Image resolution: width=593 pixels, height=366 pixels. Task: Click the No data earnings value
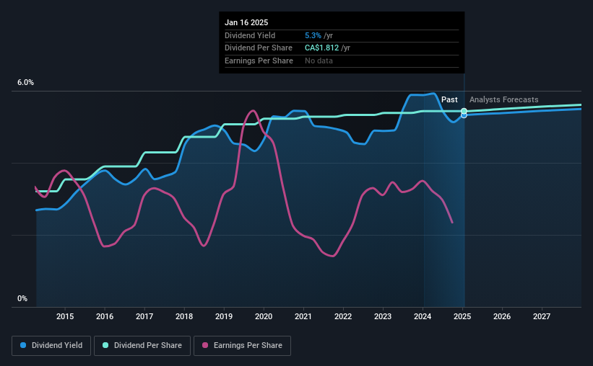click(x=319, y=61)
